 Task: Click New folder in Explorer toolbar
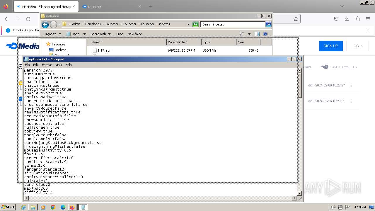pos(135,34)
